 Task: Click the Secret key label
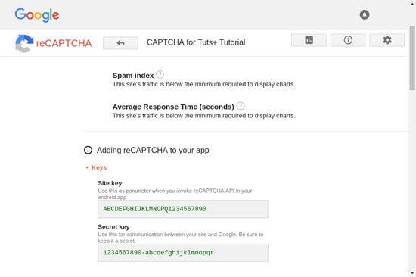(113, 227)
